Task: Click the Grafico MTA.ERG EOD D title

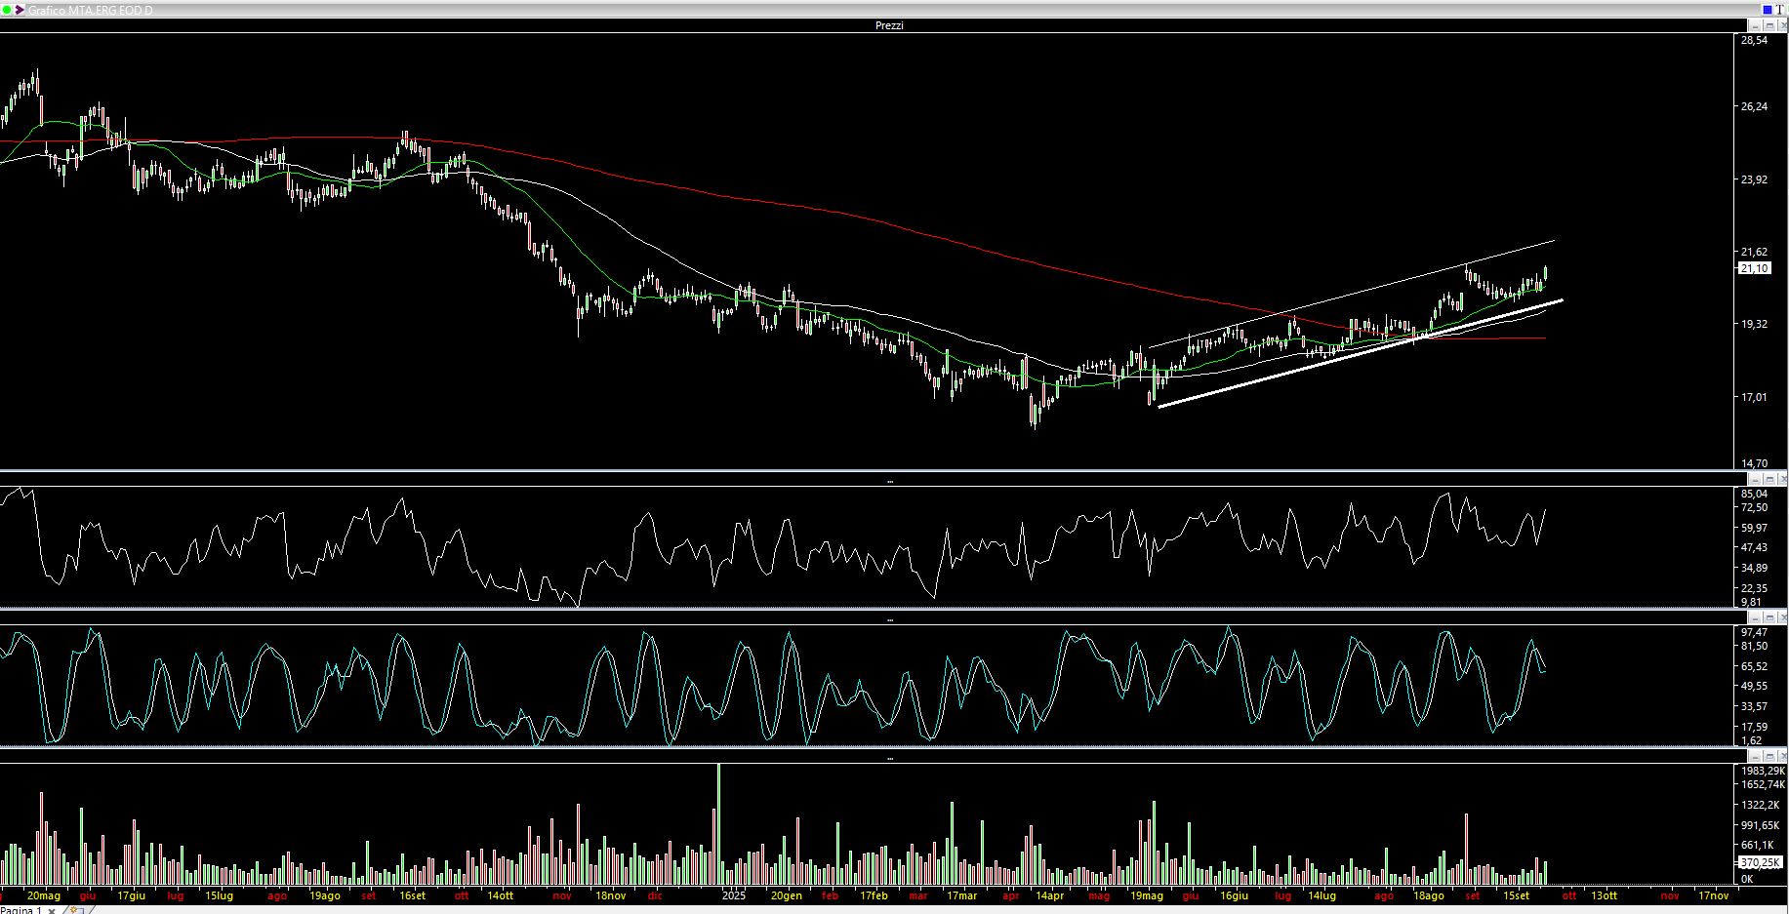Action: pyautogui.click(x=90, y=10)
